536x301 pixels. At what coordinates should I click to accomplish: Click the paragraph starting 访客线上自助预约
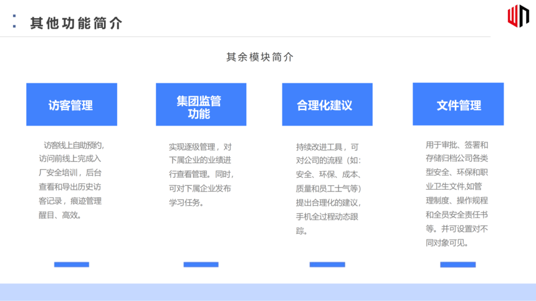click(71, 180)
